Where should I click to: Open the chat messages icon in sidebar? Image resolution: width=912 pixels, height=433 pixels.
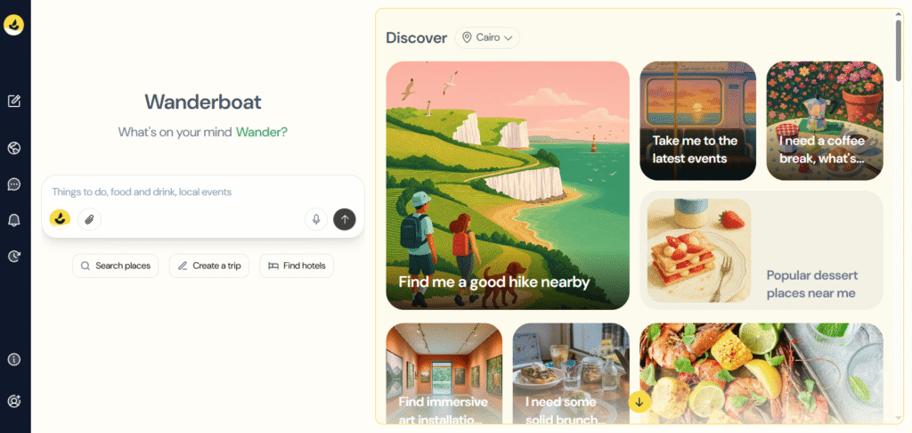14,184
